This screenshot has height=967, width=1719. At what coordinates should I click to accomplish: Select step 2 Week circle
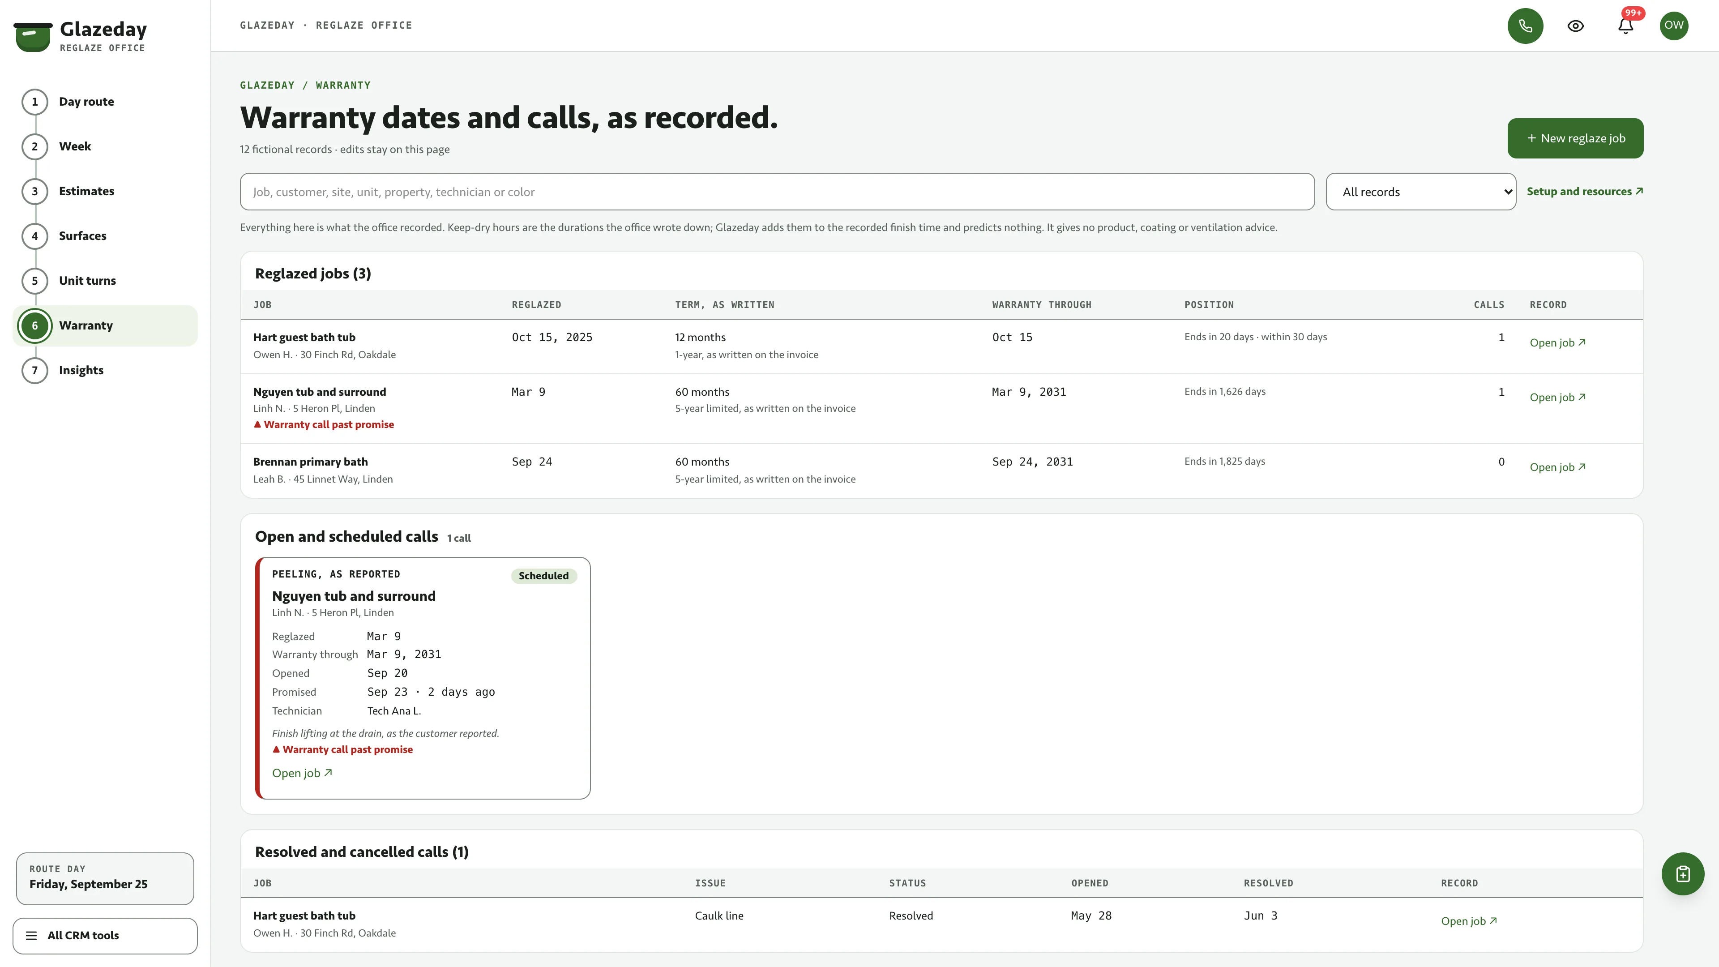pos(35,147)
